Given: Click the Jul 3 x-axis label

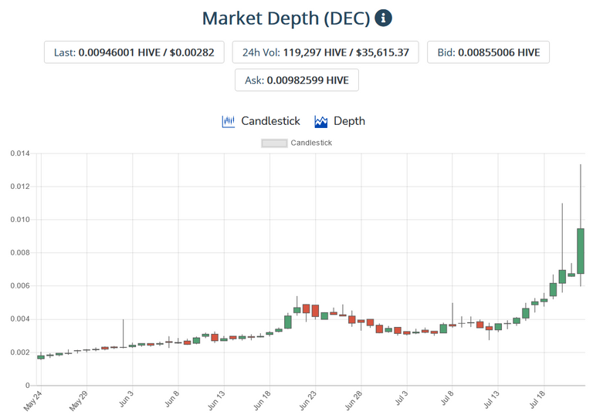Looking at the screenshot, I should click(x=402, y=399).
